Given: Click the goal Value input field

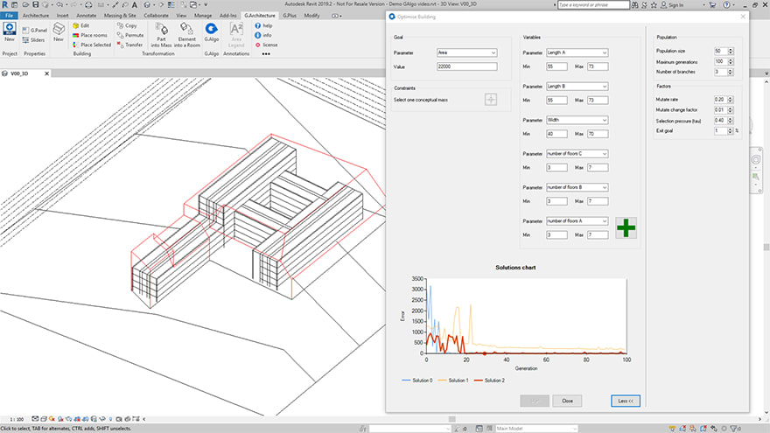Looking at the screenshot, I should click(466, 66).
